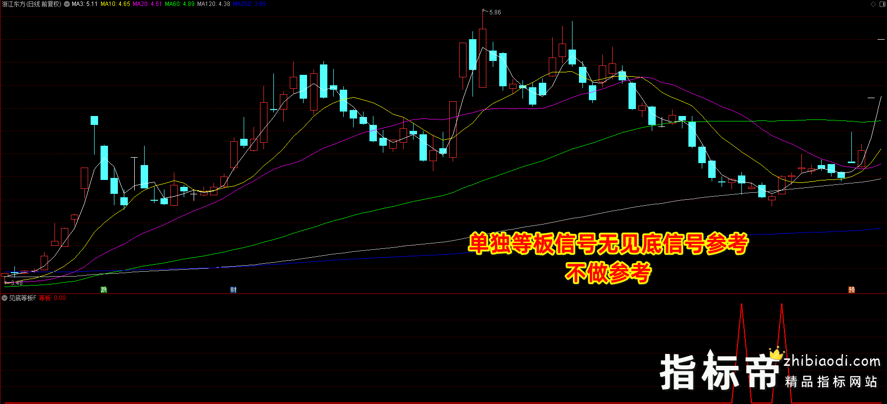Click the gray MA120: 4.38 label
The height and width of the screenshot is (404, 887).
(x=213, y=4)
